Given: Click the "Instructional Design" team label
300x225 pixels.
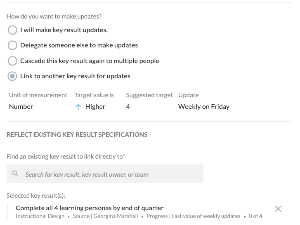Looking at the screenshot, I should pos(40,216).
